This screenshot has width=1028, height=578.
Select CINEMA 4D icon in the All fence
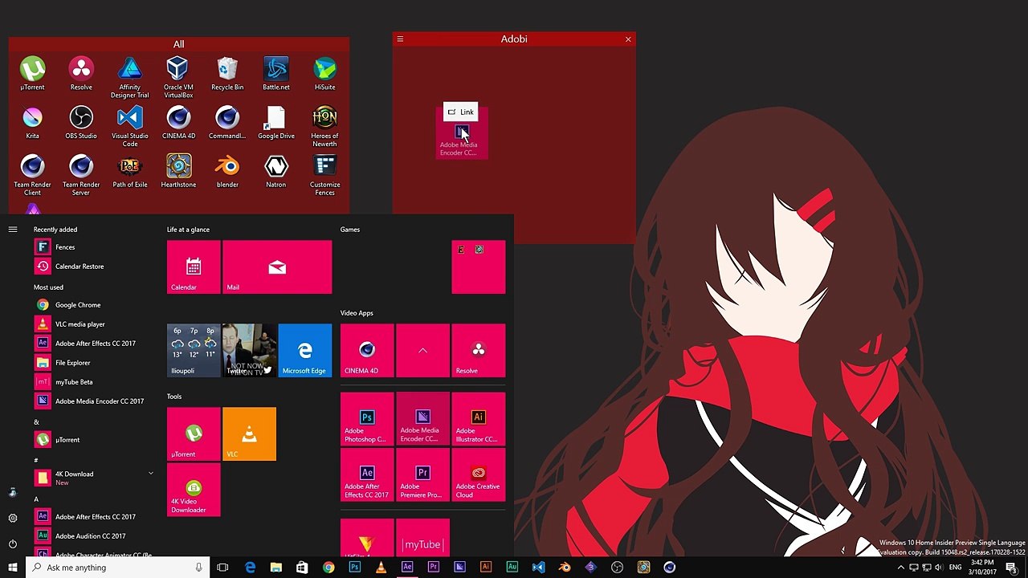tap(178, 122)
